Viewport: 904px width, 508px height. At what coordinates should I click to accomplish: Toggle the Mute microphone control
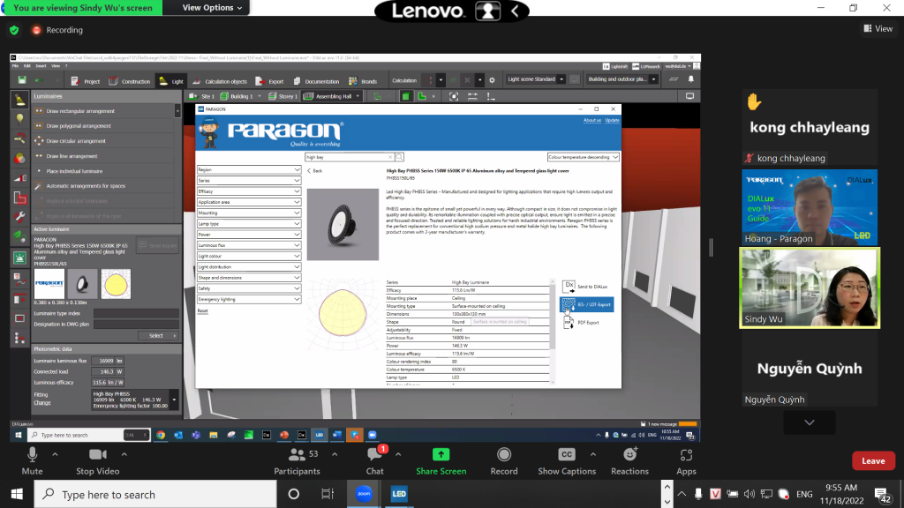[x=33, y=455]
